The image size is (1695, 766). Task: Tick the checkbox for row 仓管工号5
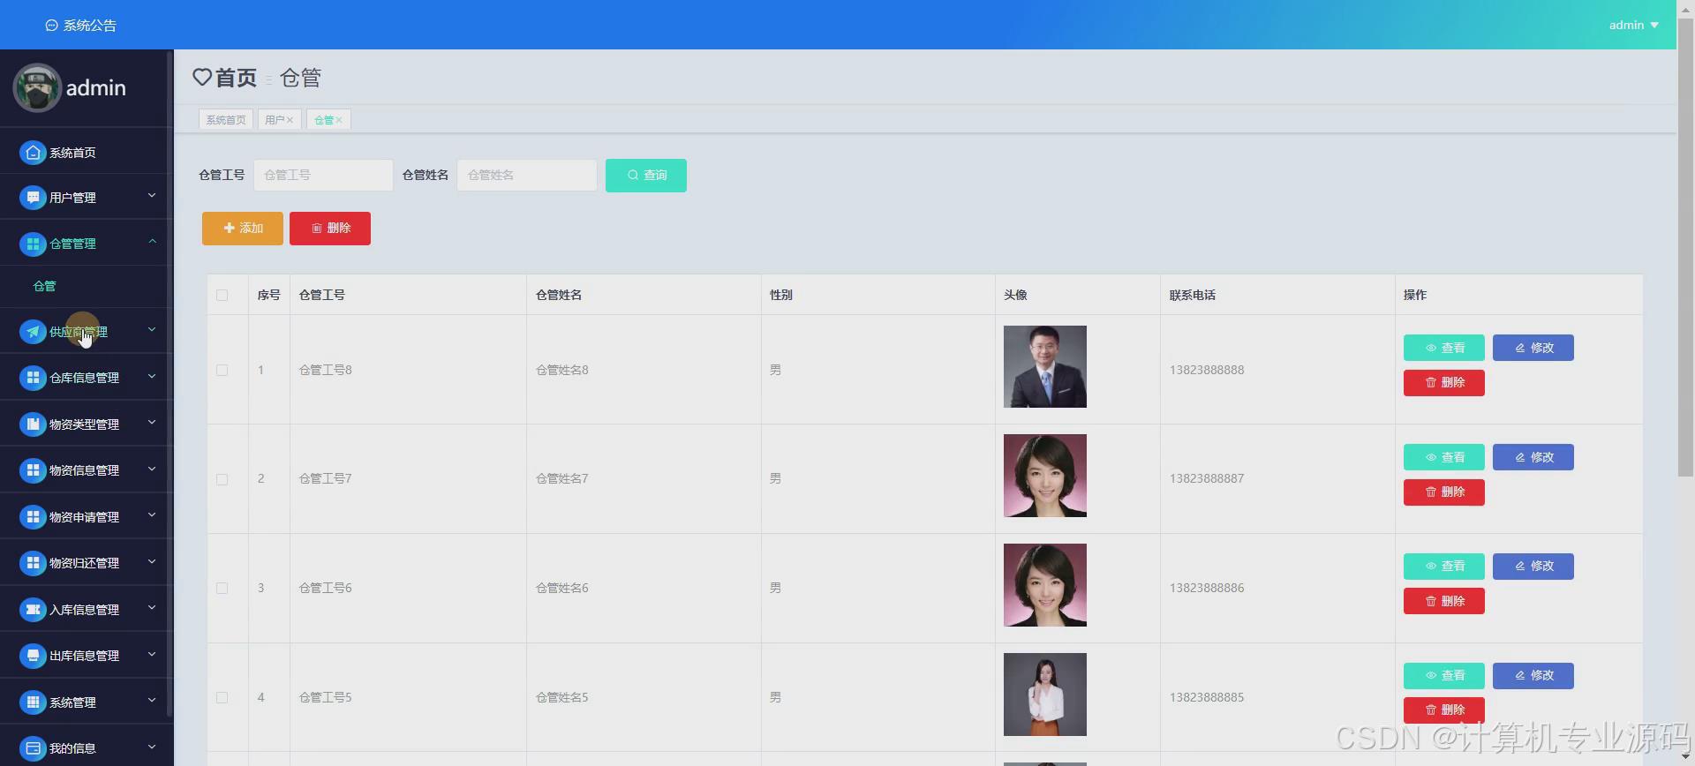[222, 697]
